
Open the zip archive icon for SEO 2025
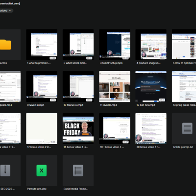[x=5, y=171]
